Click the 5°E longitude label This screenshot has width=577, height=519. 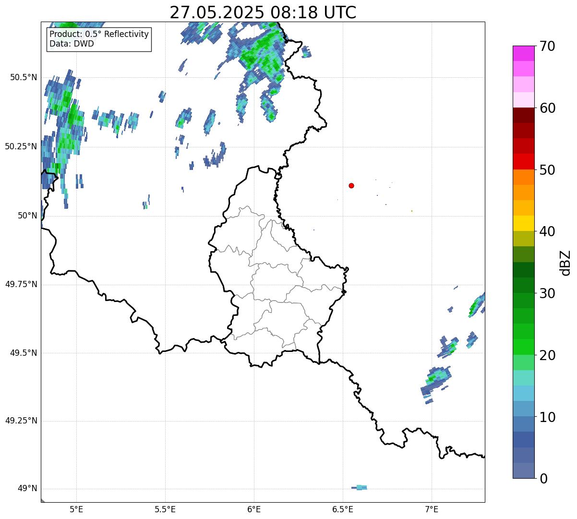[76, 509]
